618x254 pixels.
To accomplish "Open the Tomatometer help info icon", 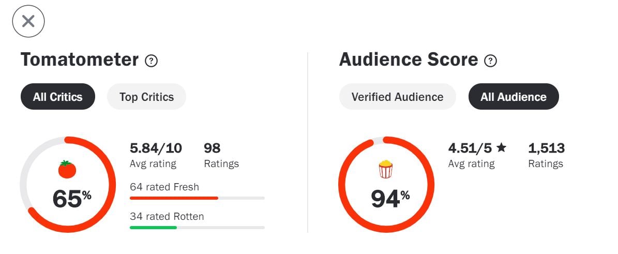I will click(151, 61).
